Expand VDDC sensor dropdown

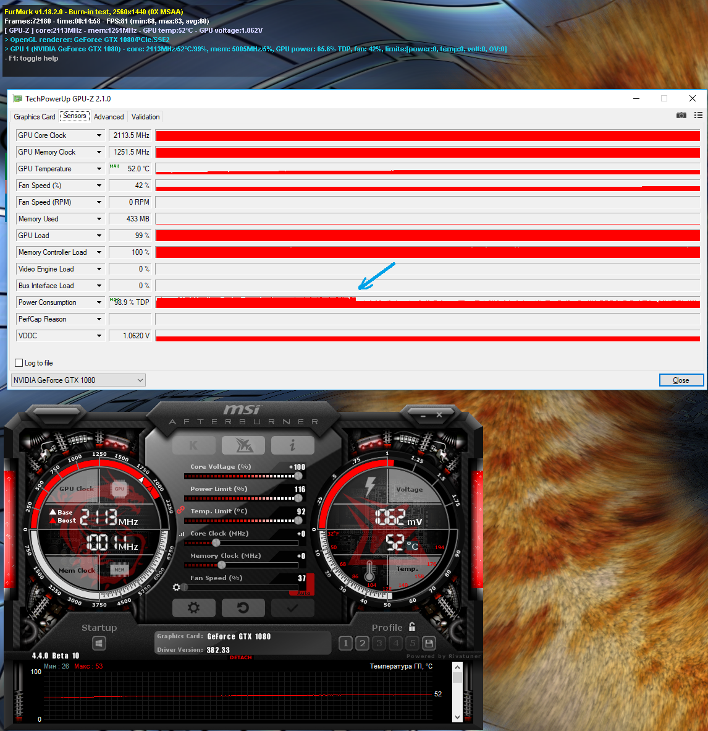[x=99, y=336]
